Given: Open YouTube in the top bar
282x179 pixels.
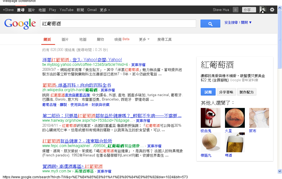Looking at the screenshot, I should click(67, 10).
